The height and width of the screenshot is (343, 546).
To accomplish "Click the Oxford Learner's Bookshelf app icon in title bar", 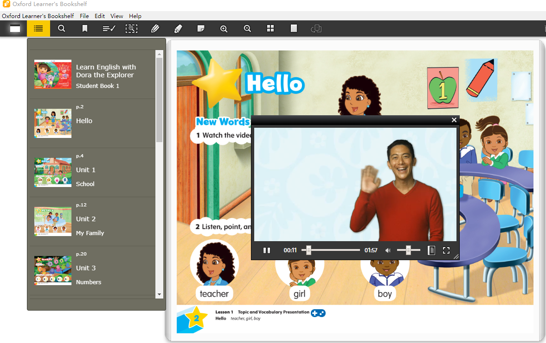I will click(x=6, y=4).
